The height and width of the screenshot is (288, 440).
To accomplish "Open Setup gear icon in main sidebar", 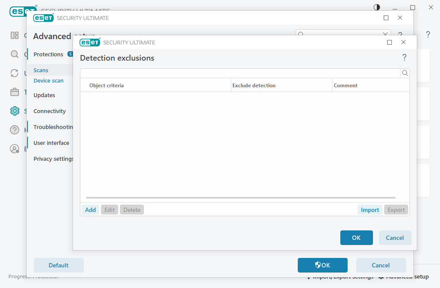I will 15,111.
